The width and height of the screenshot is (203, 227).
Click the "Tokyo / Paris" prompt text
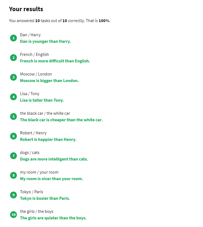point(32,192)
